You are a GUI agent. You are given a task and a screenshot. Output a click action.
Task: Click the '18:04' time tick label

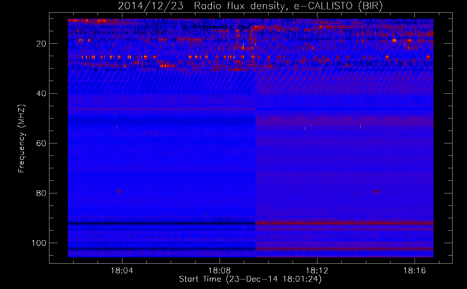[x=122, y=271]
